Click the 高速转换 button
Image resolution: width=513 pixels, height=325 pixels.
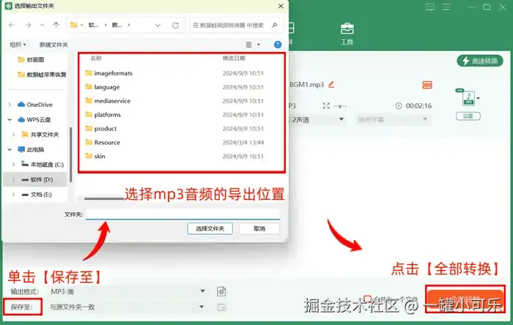pyautogui.click(x=480, y=61)
